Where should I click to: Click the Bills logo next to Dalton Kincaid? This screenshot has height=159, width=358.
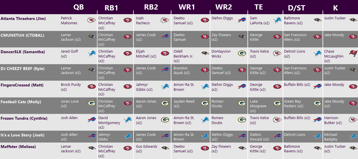(277, 136)
